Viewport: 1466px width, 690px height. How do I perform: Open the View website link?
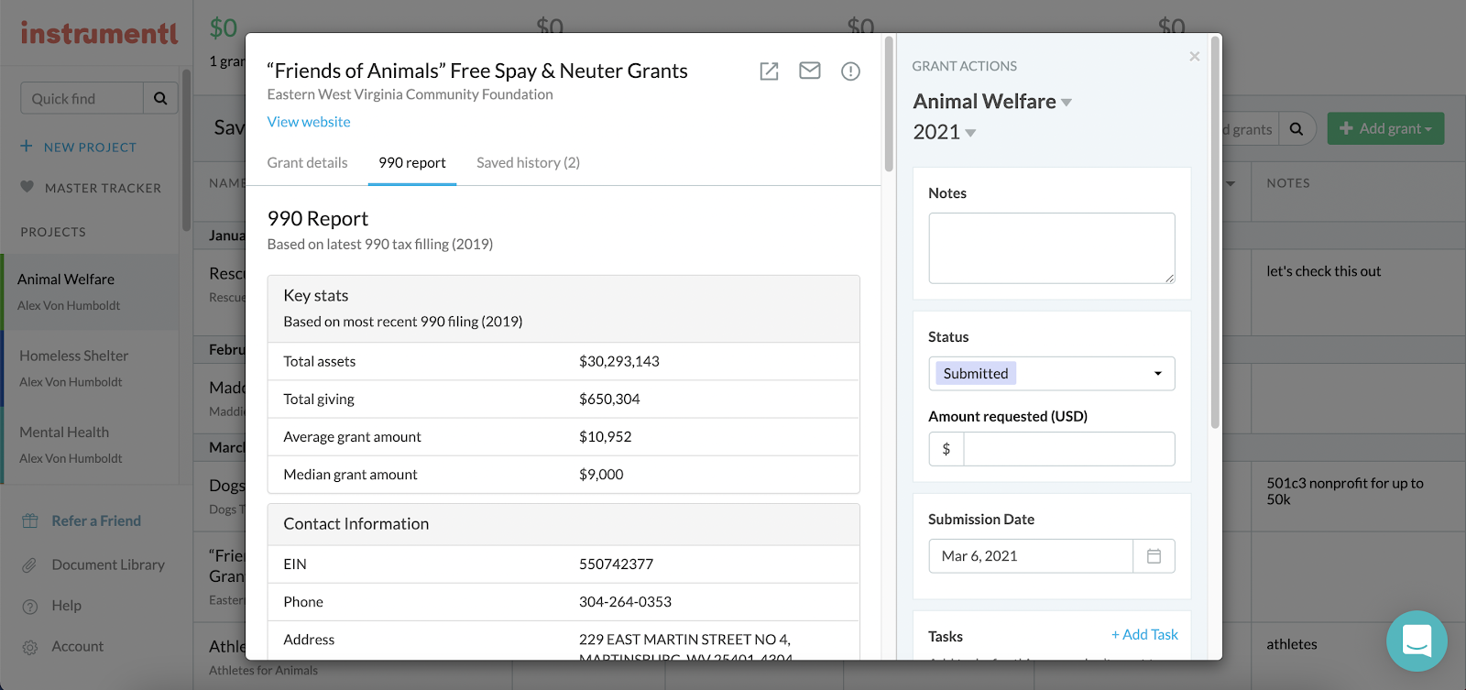309,122
